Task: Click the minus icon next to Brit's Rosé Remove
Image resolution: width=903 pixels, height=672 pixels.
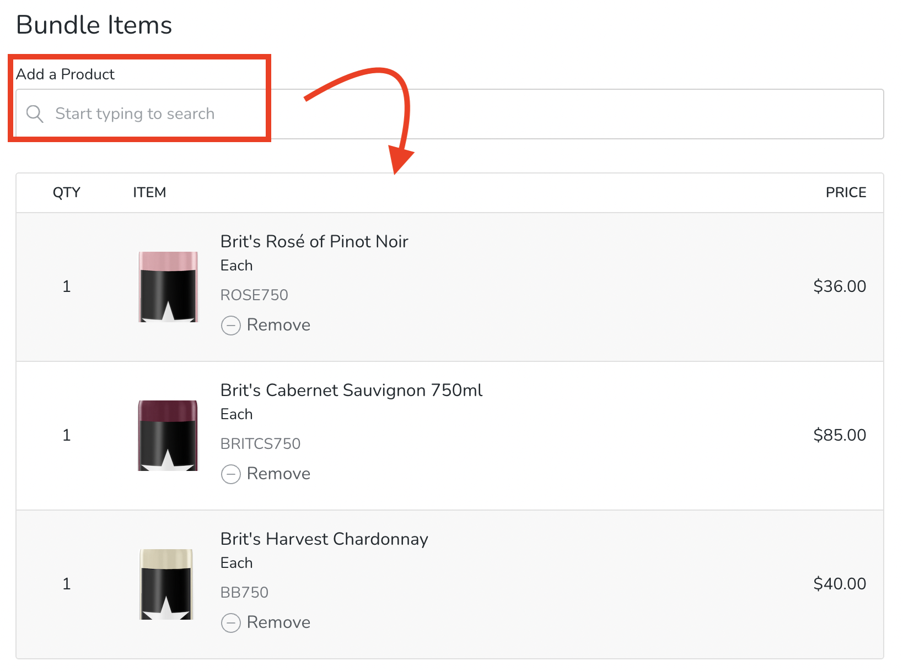Action: pos(231,326)
